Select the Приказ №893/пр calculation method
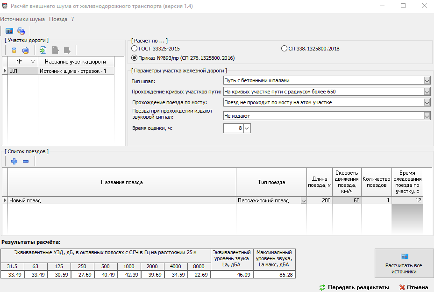The width and height of the screenshot is (434, 292). pyautogui.click(x=134, y=58)
